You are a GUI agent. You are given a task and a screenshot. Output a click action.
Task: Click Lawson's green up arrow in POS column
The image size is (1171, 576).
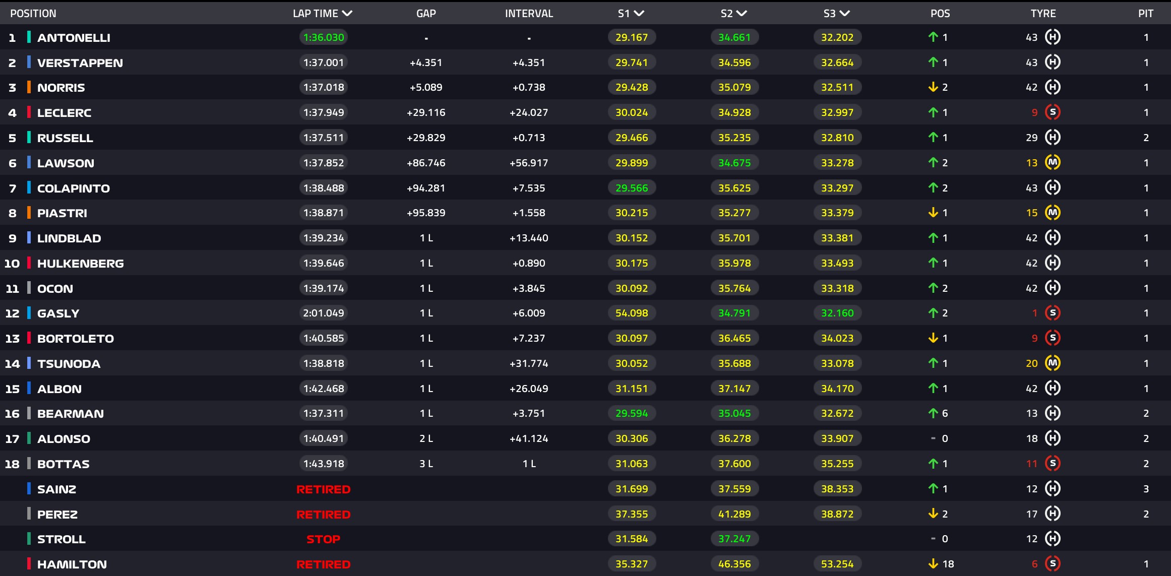point(933,162)
